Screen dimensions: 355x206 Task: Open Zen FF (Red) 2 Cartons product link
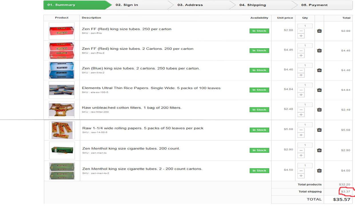(x=137, y=49)
